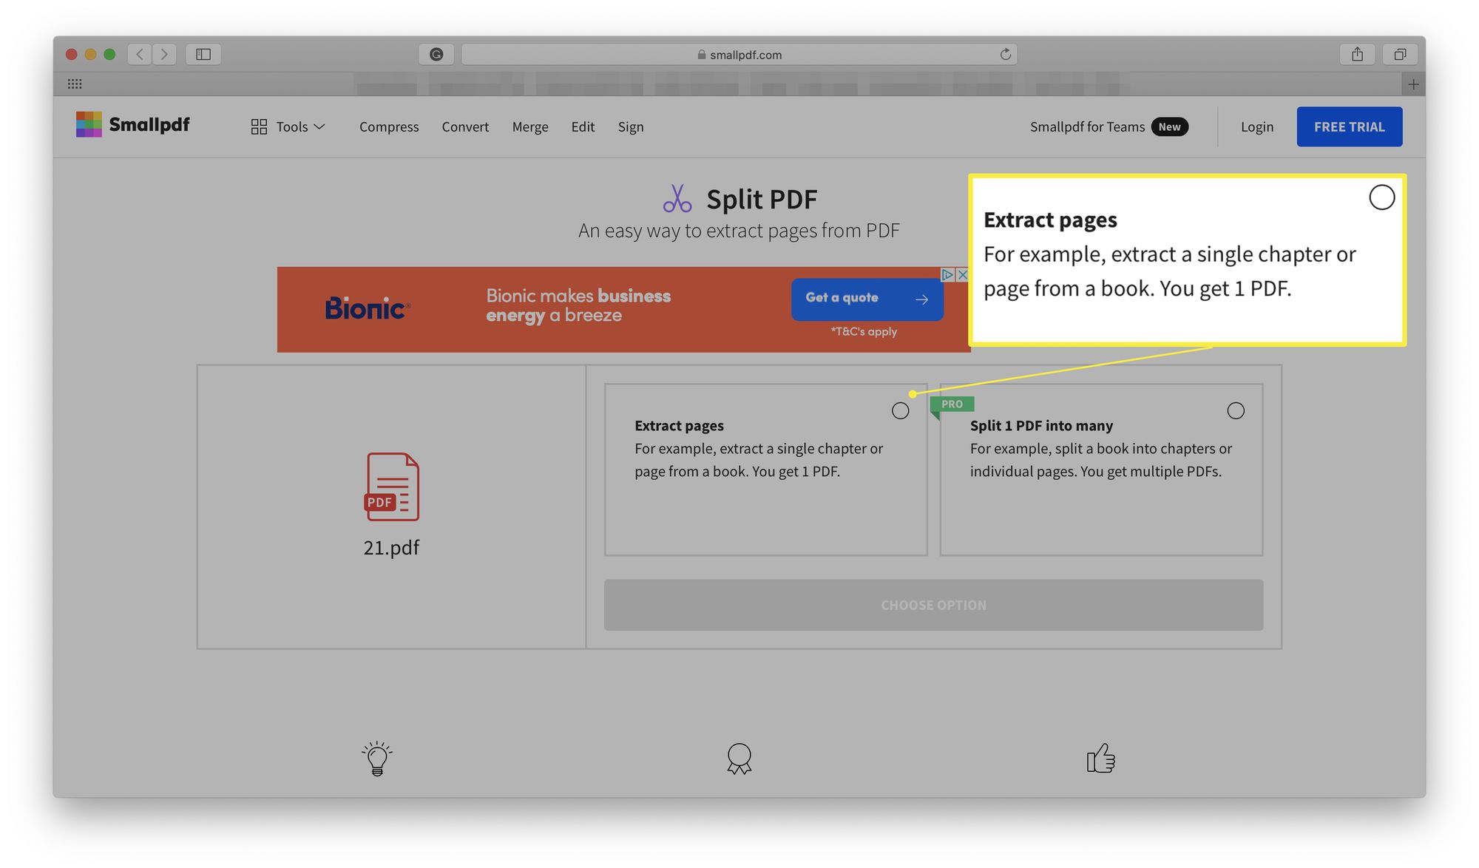Click the Split 1 PDF into many title

(1041, 426)
